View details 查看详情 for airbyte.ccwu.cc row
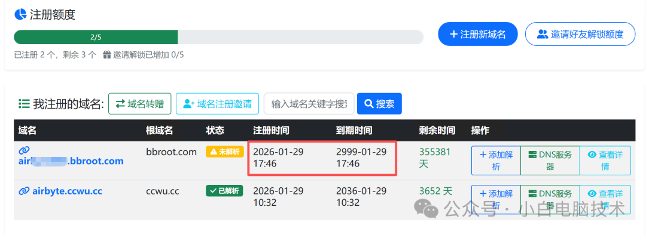 click(x=605, y=199)
